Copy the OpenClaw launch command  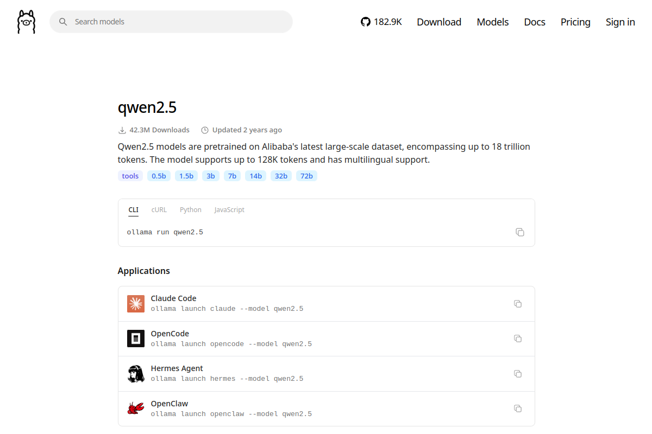pyautogui.click(x=518, y=409)
